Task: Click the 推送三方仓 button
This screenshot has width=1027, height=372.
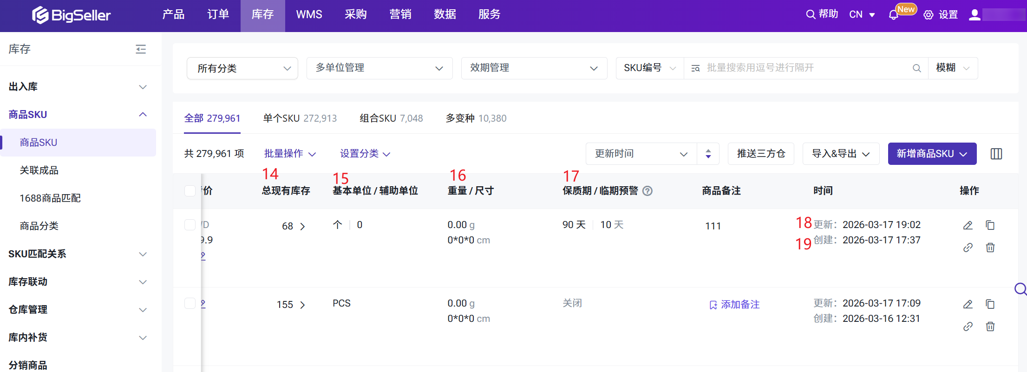Action: [760, 154]
